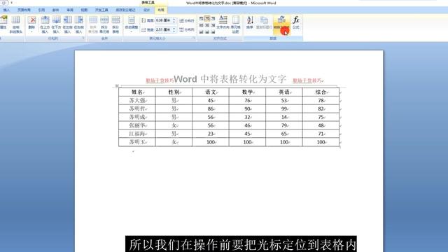Viewport: 448px width, 252px height.
Task: Align cell text center right
Action: click(x=213, y=25)
